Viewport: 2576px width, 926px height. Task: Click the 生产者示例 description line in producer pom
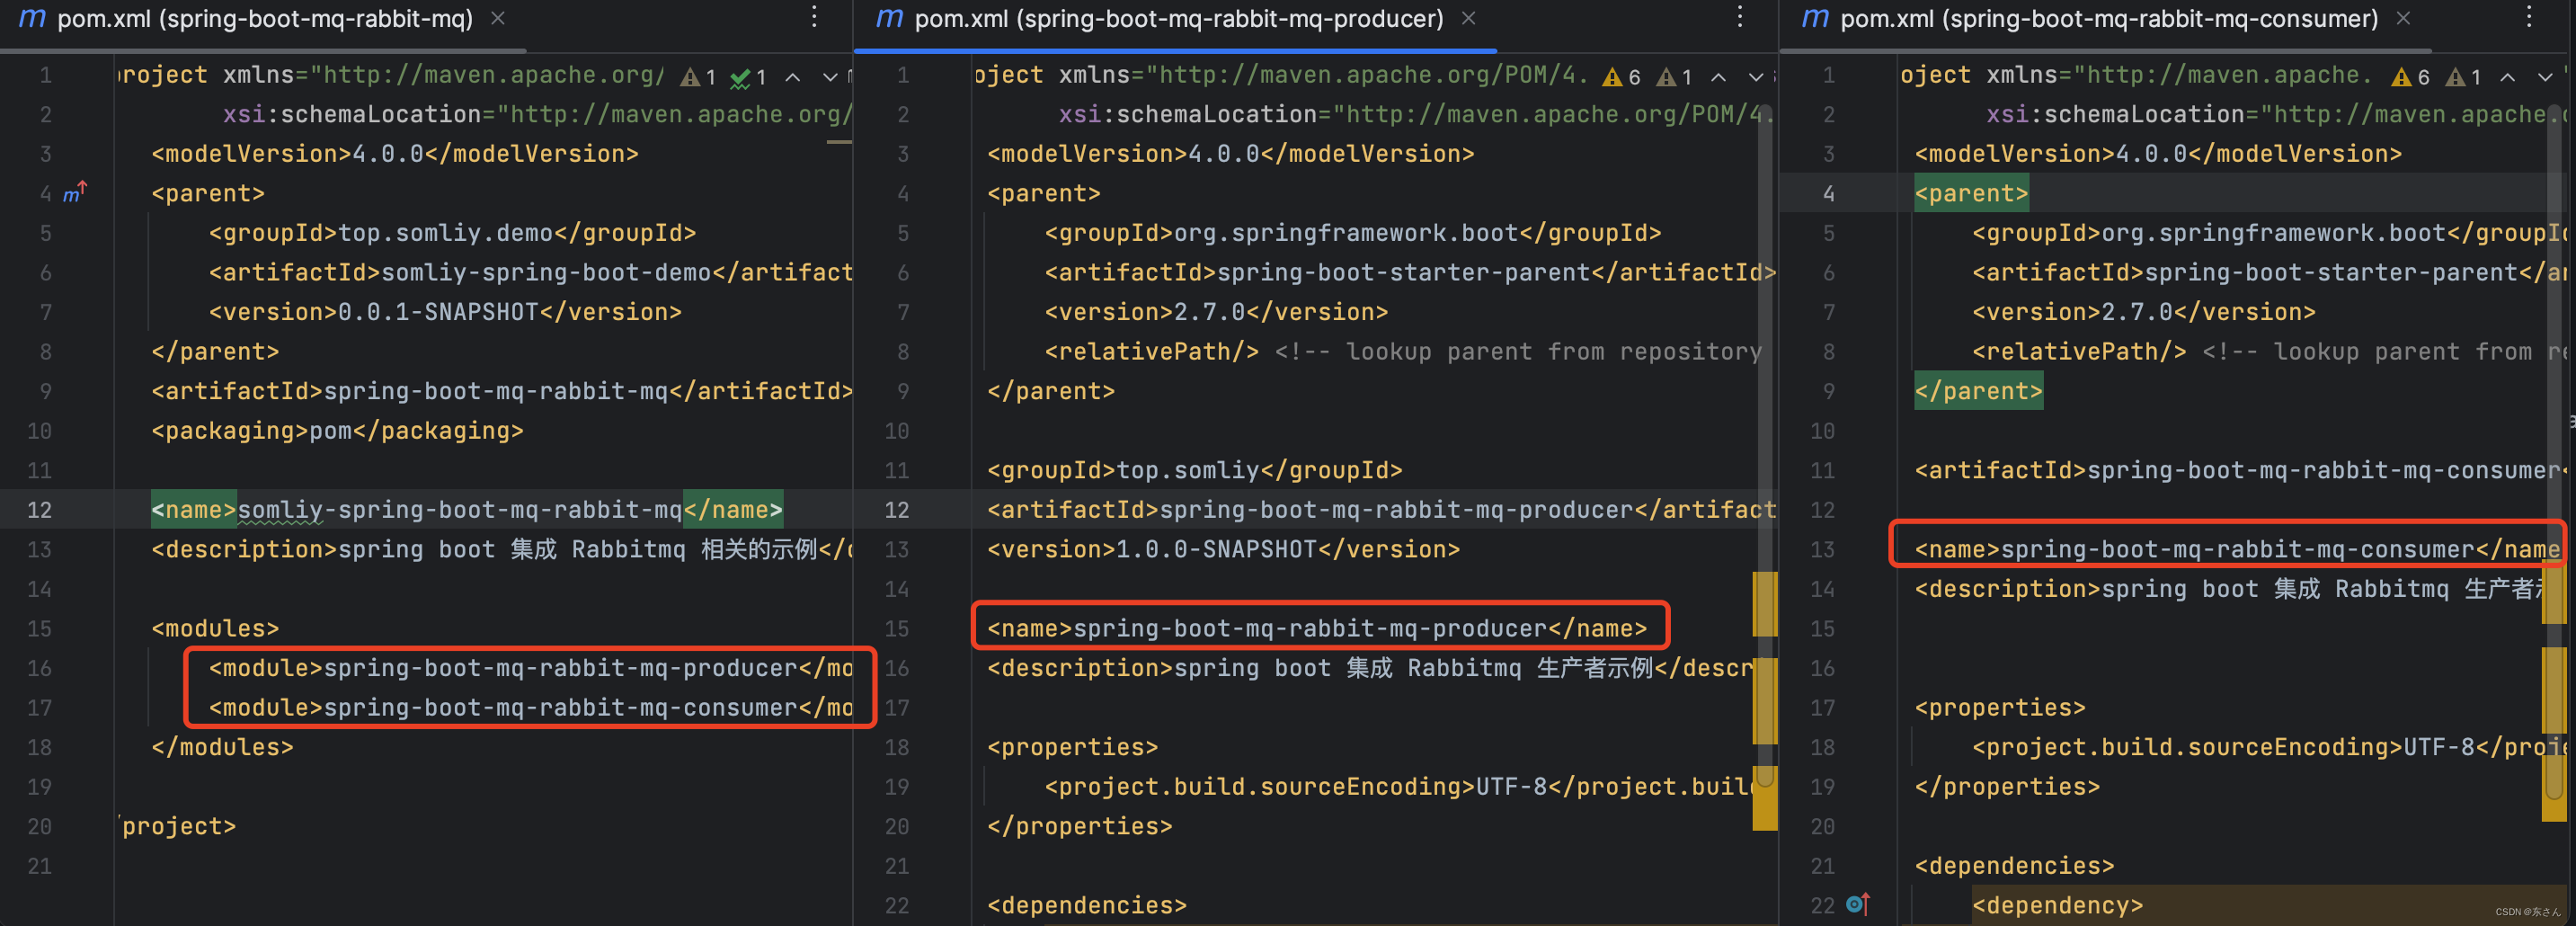(1370, 668)
